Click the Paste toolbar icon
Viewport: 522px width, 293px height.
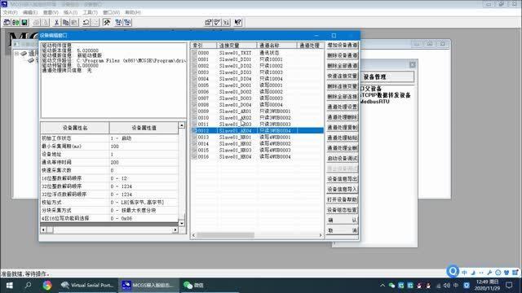point(74,22)
